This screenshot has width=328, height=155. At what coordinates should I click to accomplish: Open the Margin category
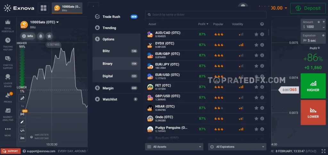(x=117, y=88)
